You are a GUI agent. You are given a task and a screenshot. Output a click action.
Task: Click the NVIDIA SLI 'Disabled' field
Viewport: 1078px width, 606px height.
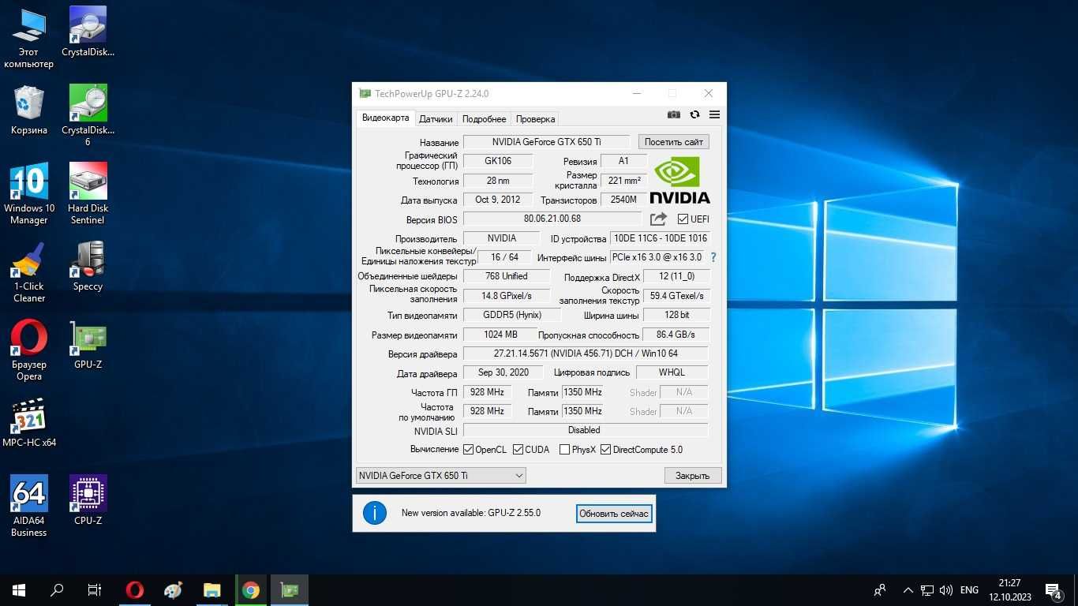[x=586, y=430]
